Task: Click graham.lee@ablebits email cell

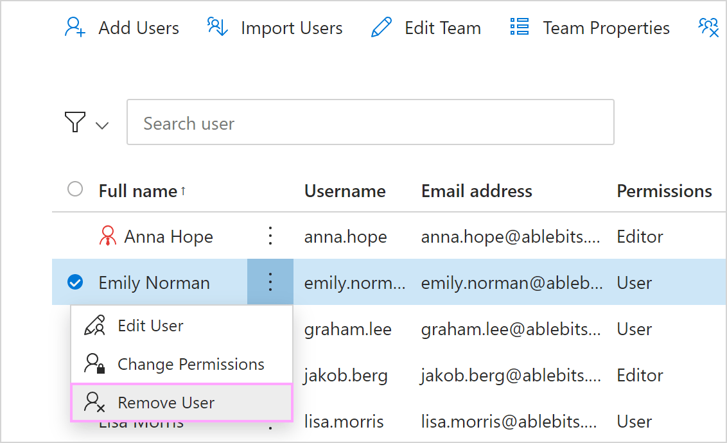Action: pos(511,329)
